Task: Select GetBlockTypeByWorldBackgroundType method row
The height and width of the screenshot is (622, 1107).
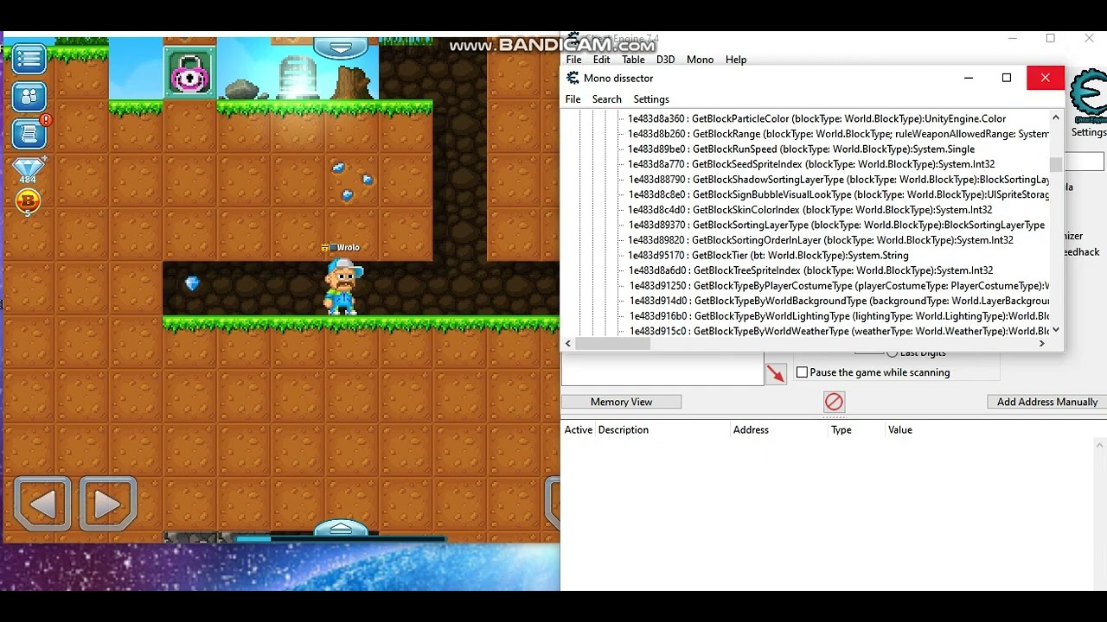Action: click(x=838, y=301)
